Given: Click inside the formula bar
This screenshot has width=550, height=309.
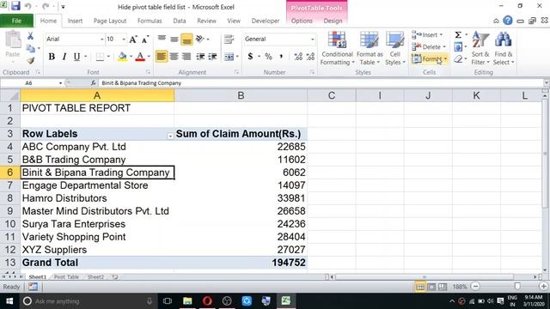Looking at the screenshot, I should tap(321, 83).
